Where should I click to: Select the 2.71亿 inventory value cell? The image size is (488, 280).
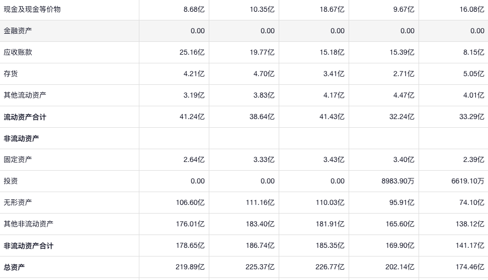coord(404,74)
